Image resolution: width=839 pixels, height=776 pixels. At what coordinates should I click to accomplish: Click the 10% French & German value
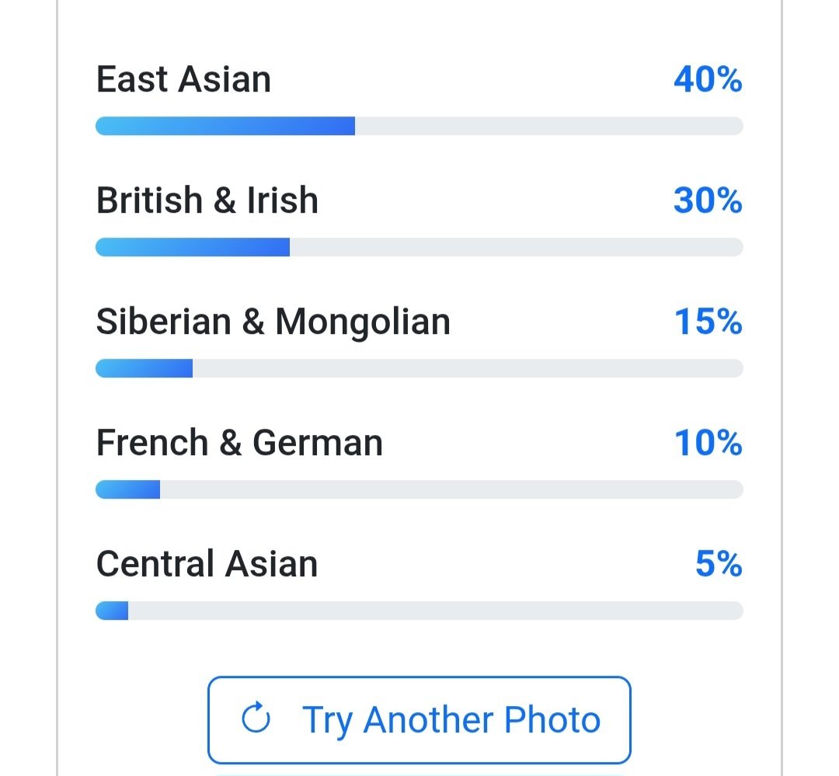(708, 443)
